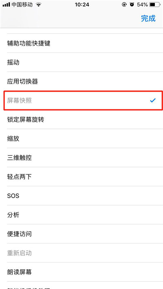Select 分析 list entry
The height and width of the screenshot is (289, 163).
point(81,215)
